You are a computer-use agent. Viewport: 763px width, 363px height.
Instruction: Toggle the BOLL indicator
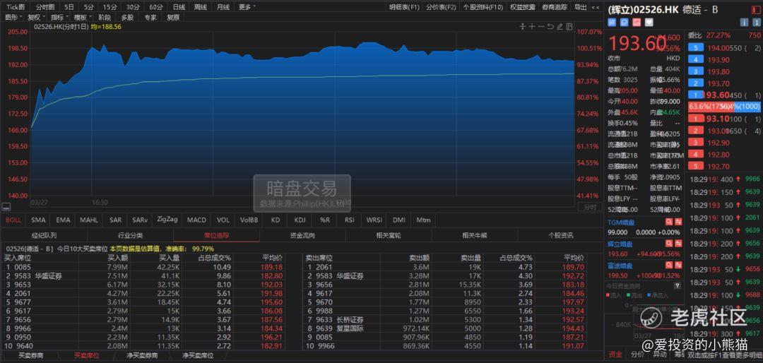(x=13, y=220)
